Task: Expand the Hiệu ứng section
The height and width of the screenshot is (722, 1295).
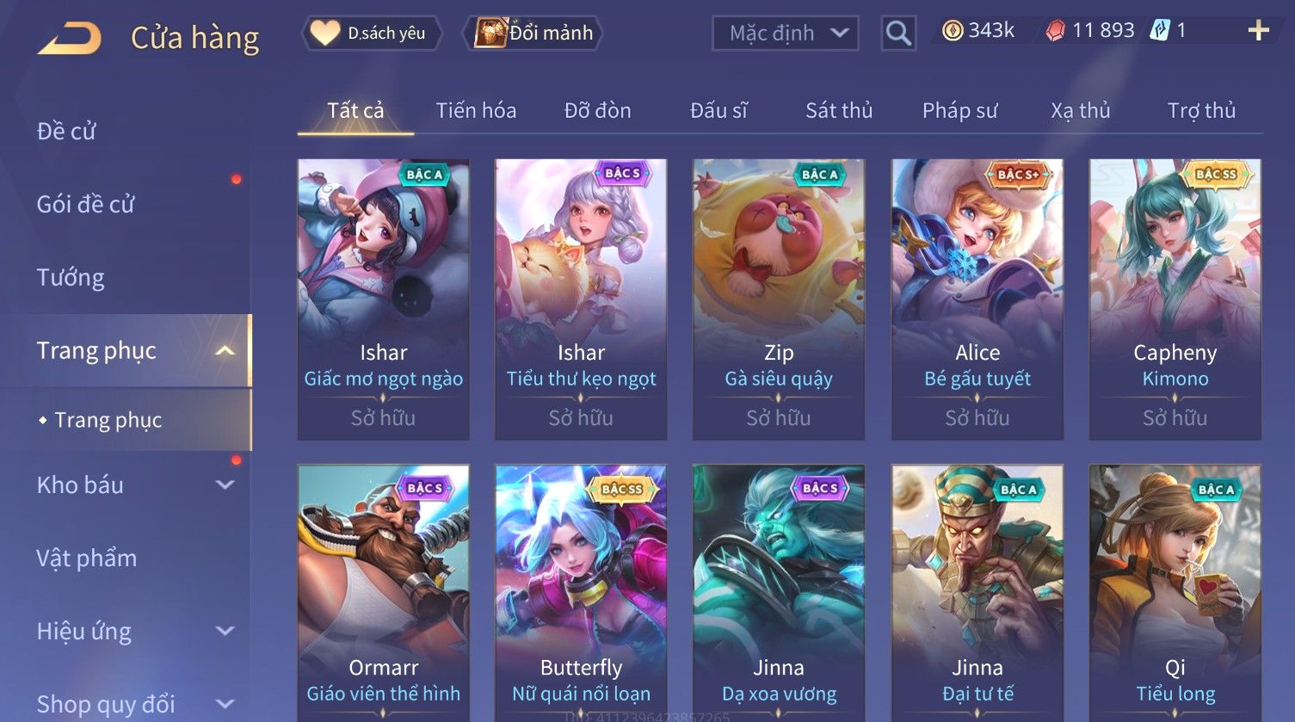Action: click(x=225, y=631)
